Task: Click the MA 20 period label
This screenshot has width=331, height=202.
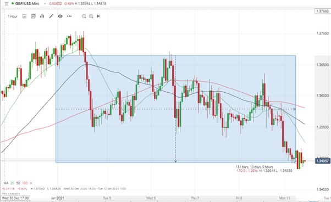Action: point(12,183)
